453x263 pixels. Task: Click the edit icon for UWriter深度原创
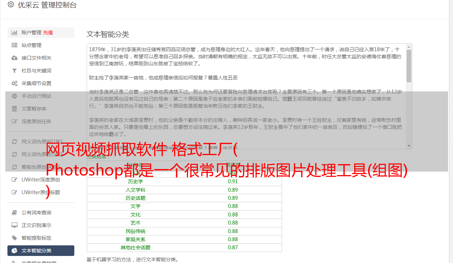click(15, 180)
